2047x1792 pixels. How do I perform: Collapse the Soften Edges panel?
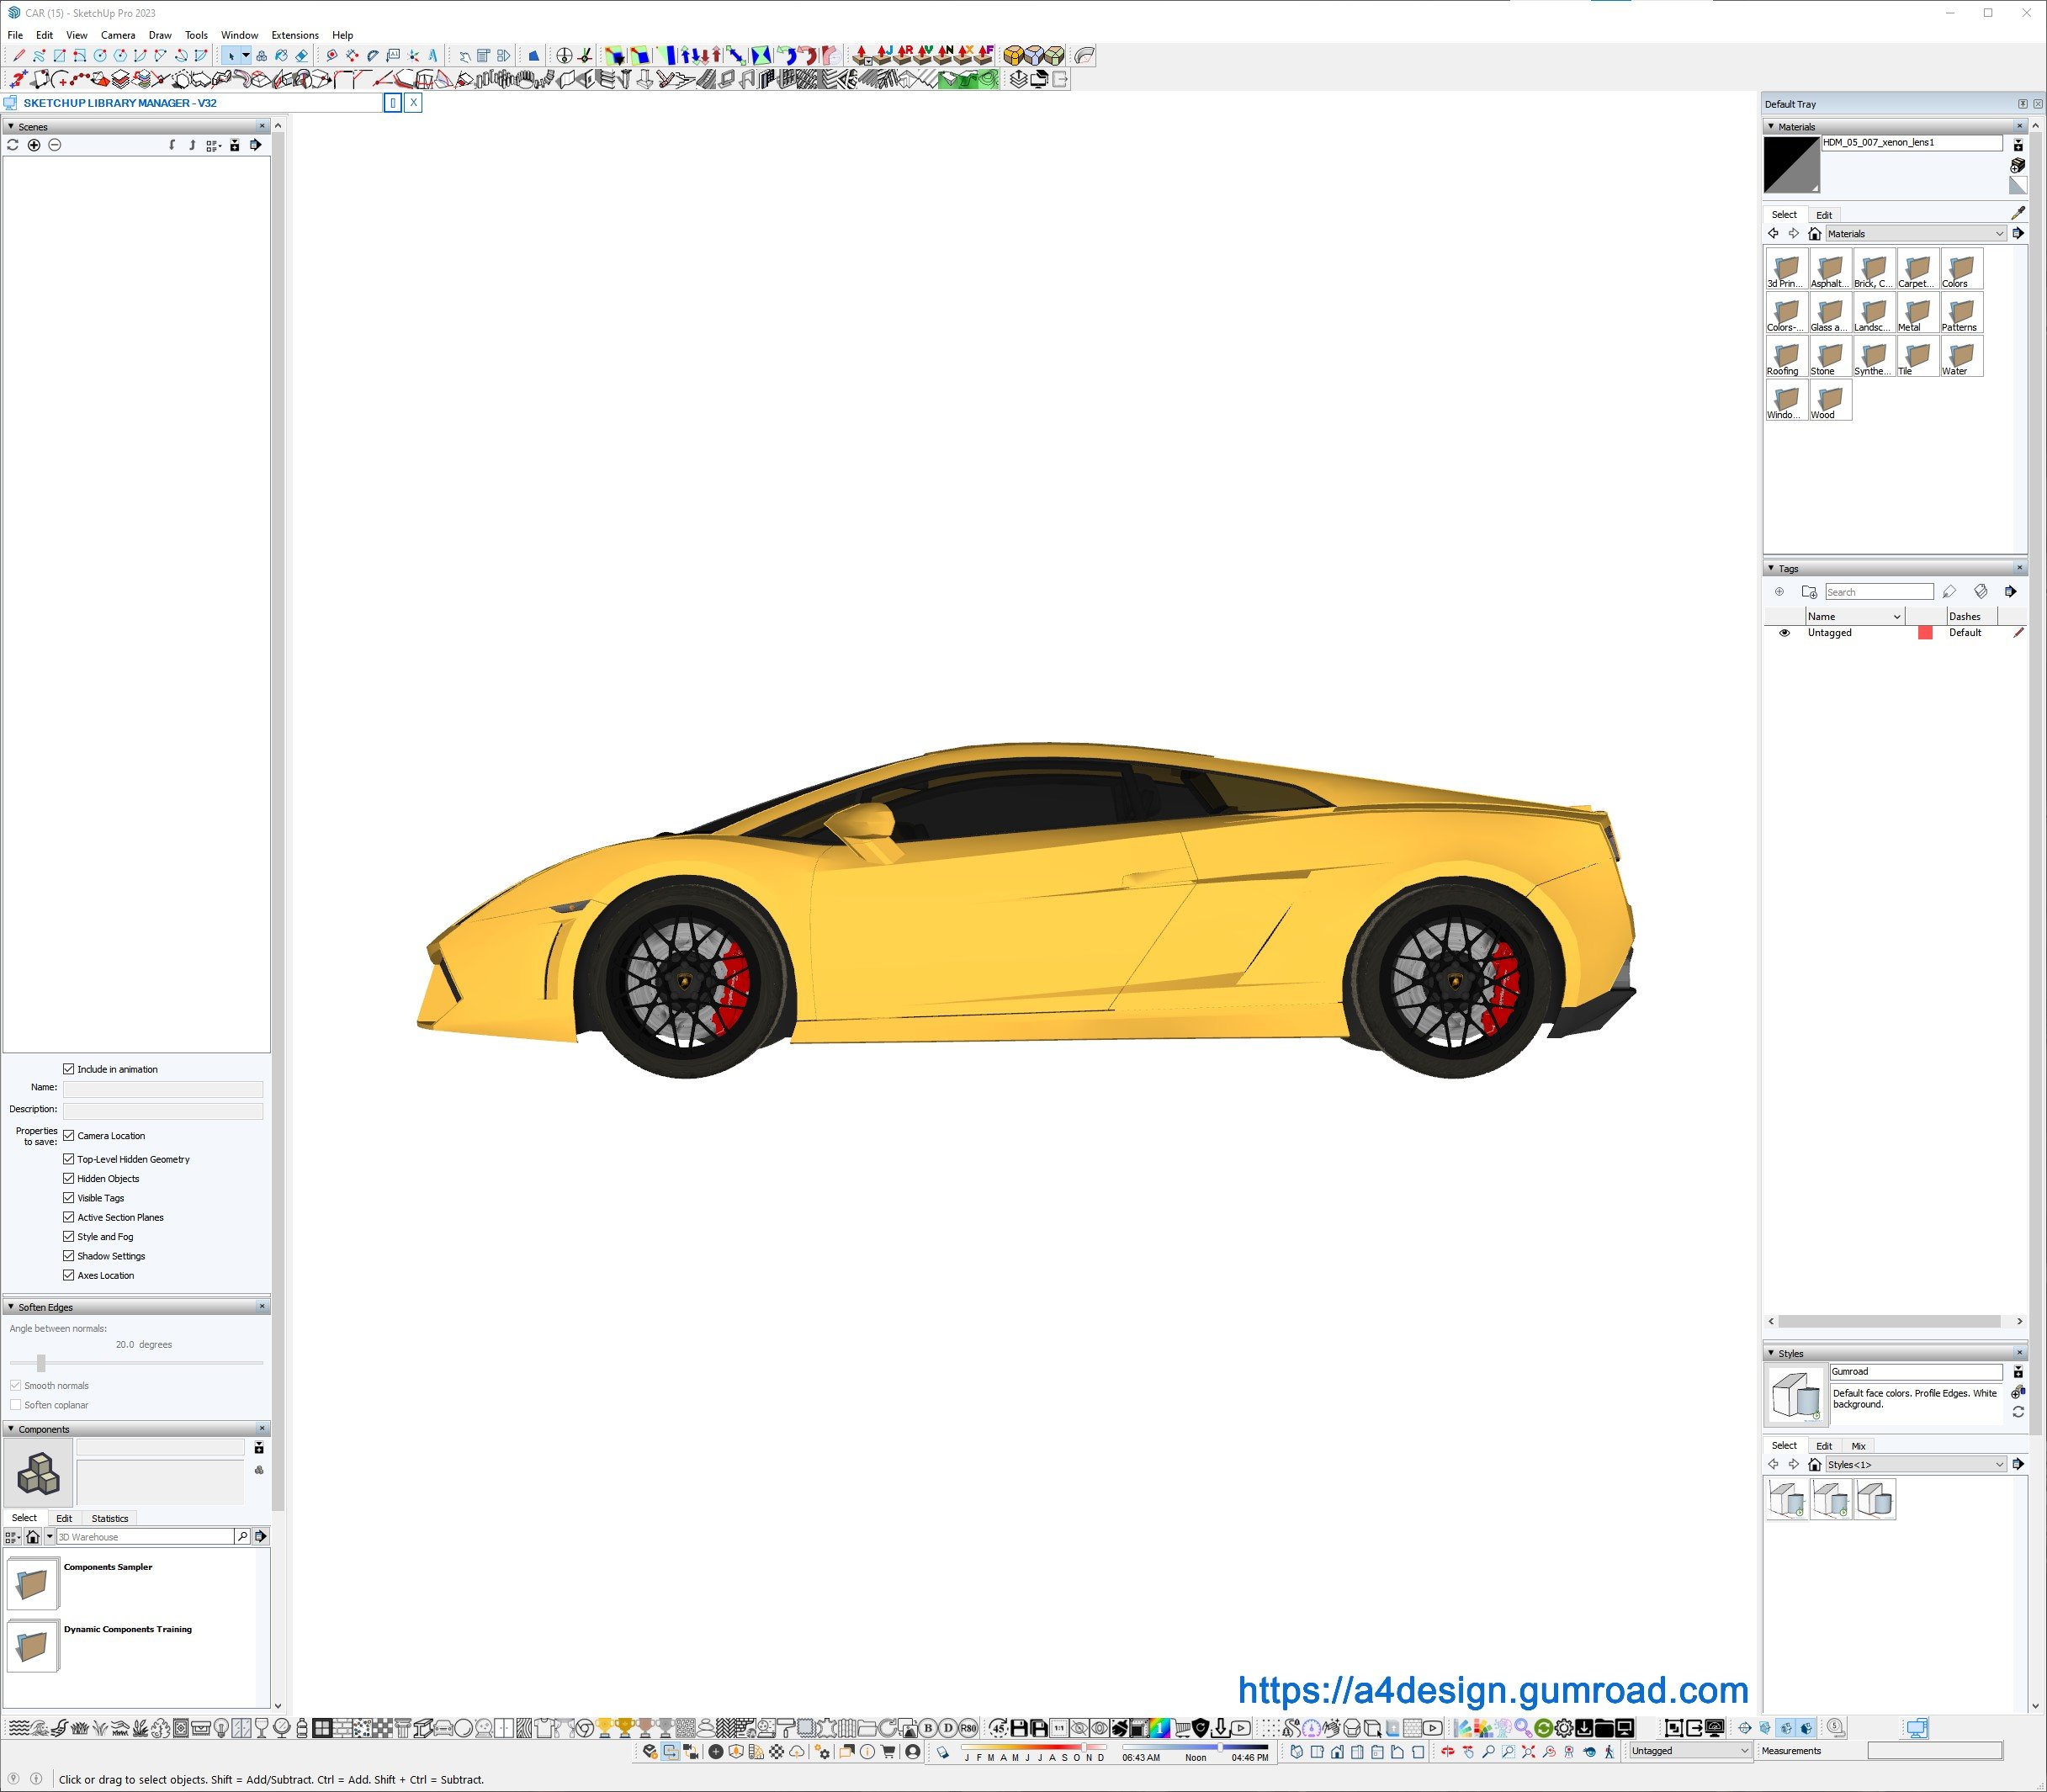tap(11, 1307)
